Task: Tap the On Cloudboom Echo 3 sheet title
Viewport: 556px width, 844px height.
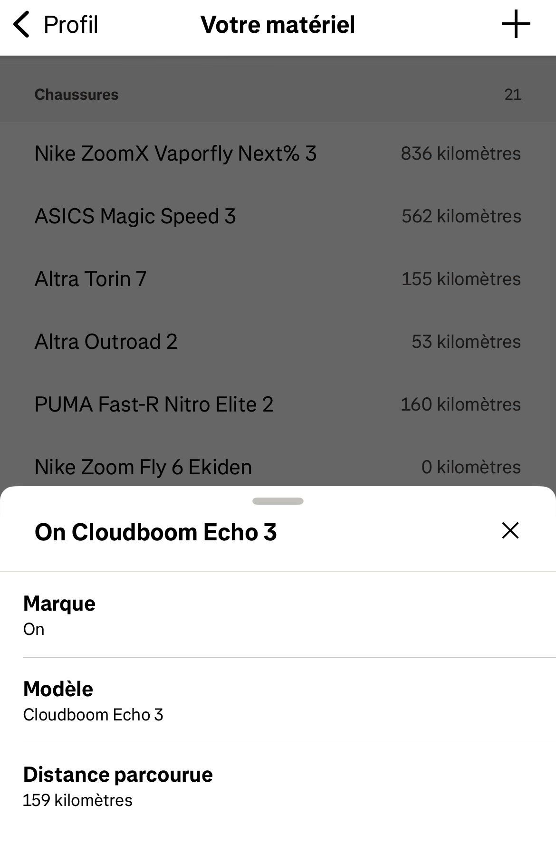Action: (155, 532)
